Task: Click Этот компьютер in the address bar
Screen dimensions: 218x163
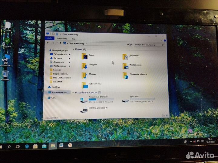Action: (77, 43)
